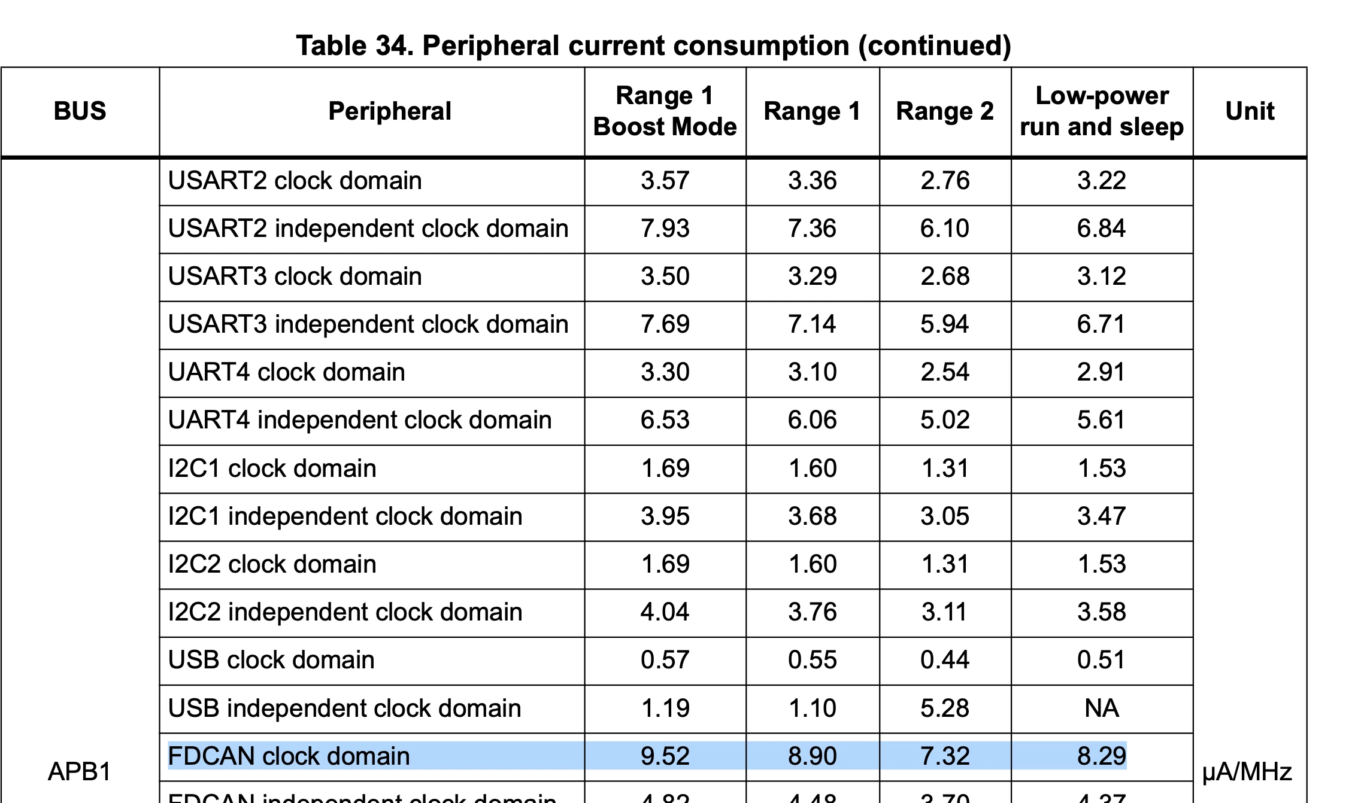Click the µA/MHz unit label
Viewport: 1352px width, 803px height.
(x=1247, y=771)
